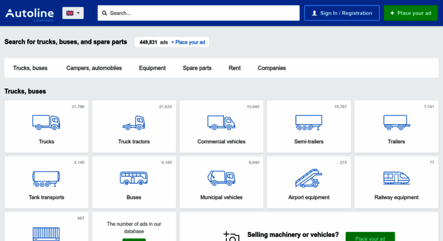The image size is (443, 241).
Task: Go to Autoline homepage via logo
Action: pos(30,14)
